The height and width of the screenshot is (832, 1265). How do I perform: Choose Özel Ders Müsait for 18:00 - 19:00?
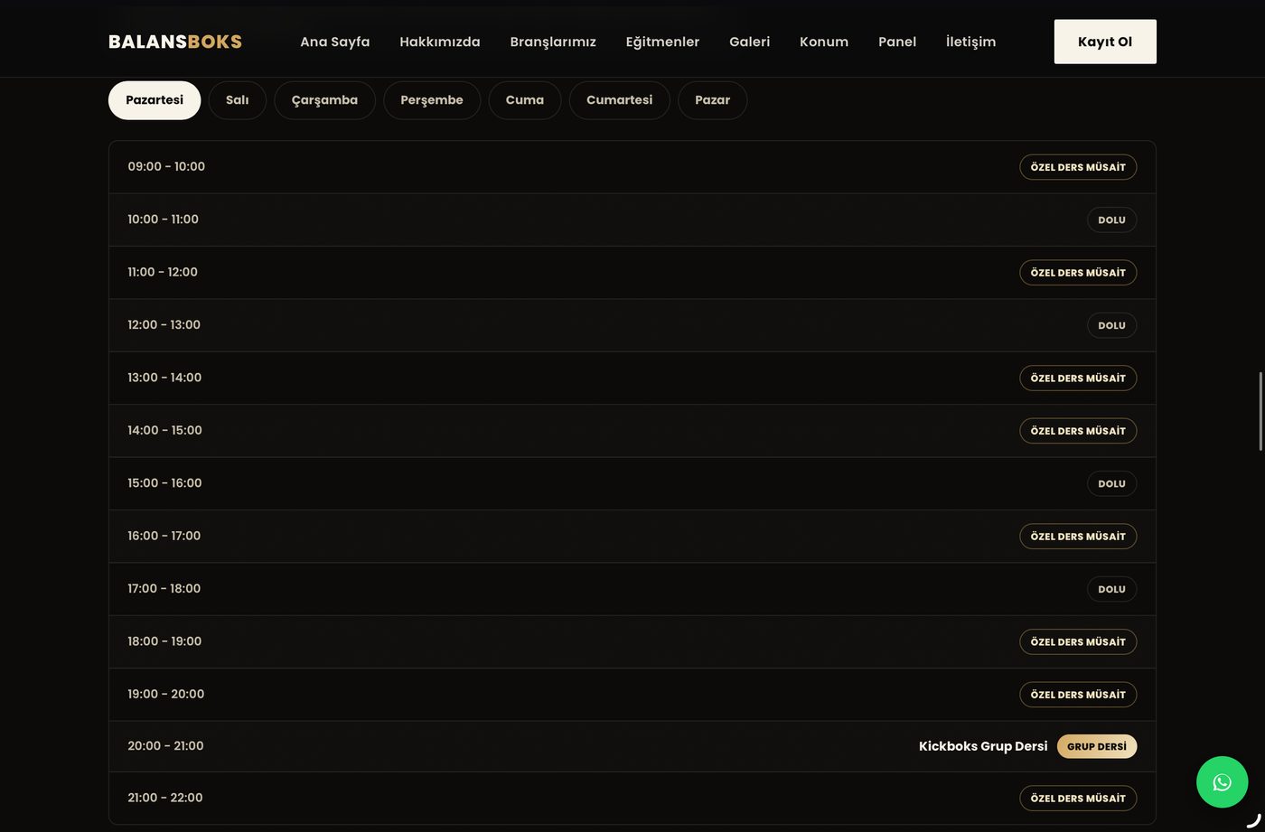(1078, 642)
